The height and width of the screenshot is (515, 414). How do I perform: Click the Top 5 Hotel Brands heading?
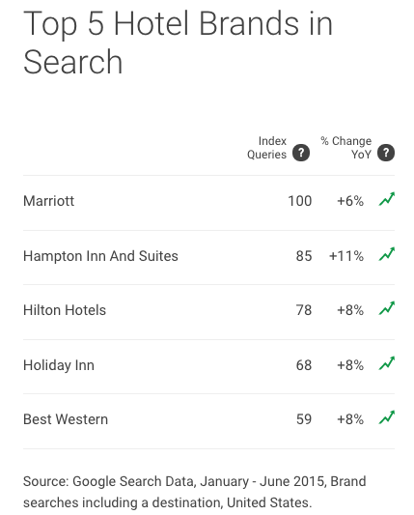point(178,43)
